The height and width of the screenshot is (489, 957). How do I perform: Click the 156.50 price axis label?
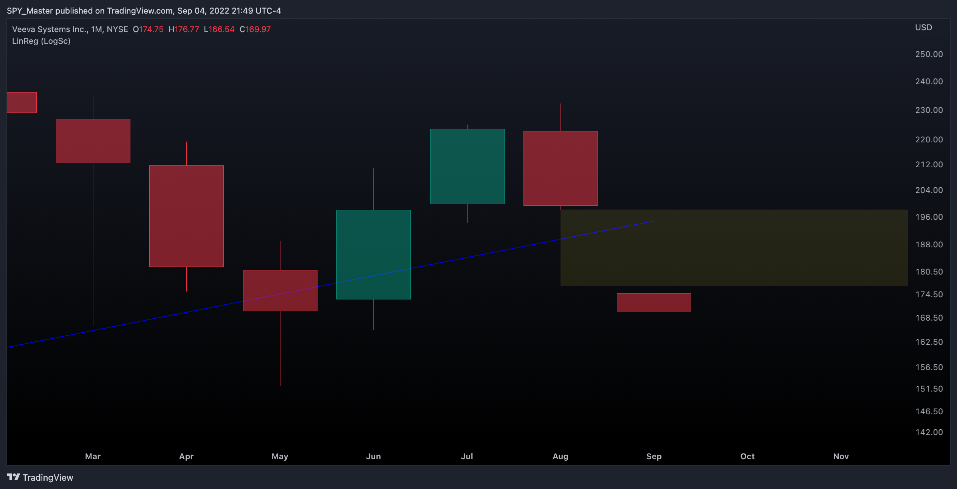click(x=929, y=367)
